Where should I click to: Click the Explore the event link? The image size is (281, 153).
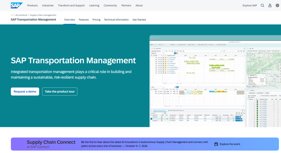(x=230, y=144)
